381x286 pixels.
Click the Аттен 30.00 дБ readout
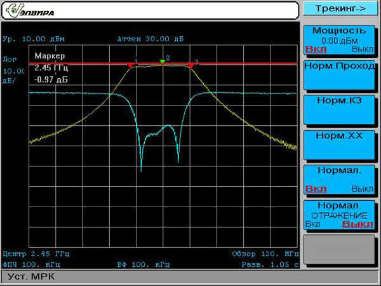tap(150, 39)
